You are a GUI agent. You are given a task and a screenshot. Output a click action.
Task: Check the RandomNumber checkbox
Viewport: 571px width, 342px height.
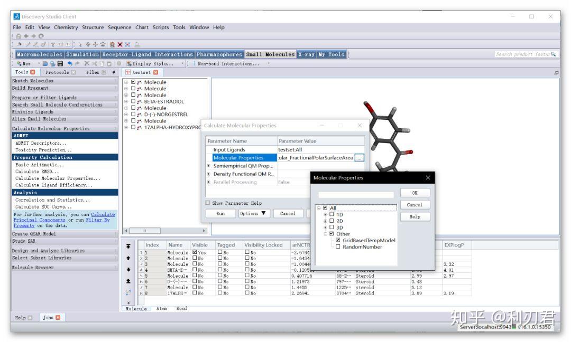point(338,247)
